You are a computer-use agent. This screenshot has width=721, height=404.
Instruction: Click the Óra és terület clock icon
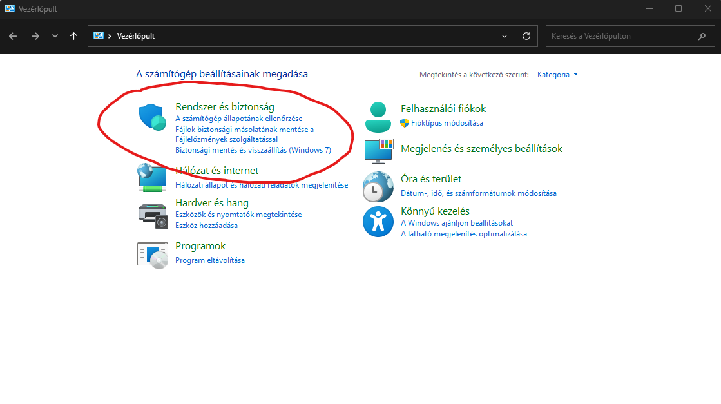coord(378,187)
